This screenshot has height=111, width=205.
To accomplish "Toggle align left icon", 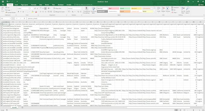I will [x=41, y=12].
